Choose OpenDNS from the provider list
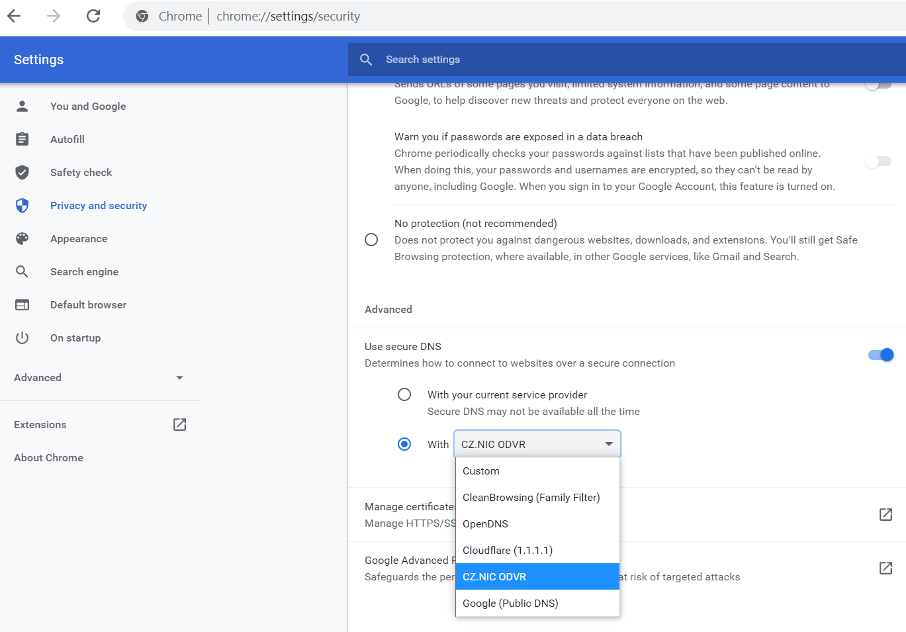This screenshot has width=906, height=632. pos(537,524)
